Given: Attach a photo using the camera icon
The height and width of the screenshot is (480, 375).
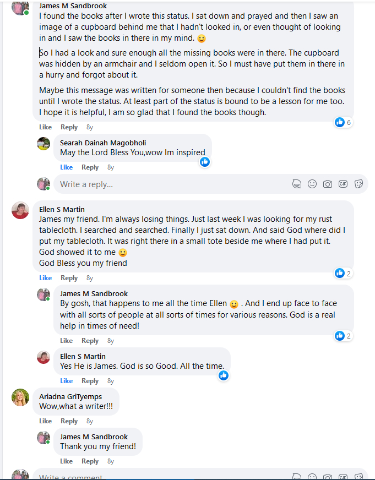Looking at the screenshot, I should [x=328, y=184].
